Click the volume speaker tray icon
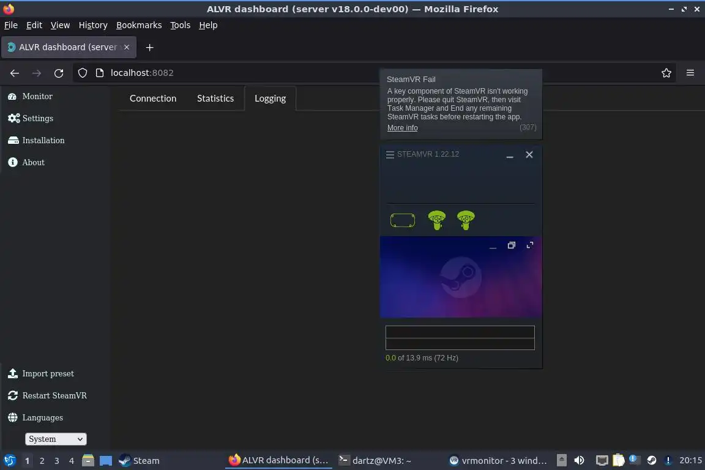Image resolution: width=705 pixels, height=470 pixels. [580, 460]
